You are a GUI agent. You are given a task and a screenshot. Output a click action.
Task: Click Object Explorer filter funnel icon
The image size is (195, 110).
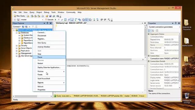[x=33, y=27]
